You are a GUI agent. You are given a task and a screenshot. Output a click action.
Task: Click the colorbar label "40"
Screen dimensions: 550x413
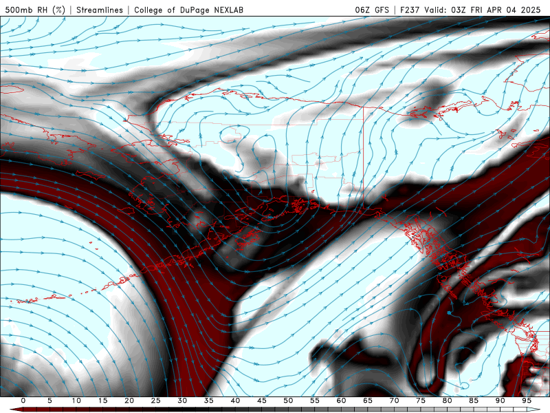tap(235, 401)
